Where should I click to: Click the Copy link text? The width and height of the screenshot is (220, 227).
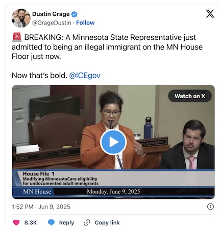click(107, 222)
